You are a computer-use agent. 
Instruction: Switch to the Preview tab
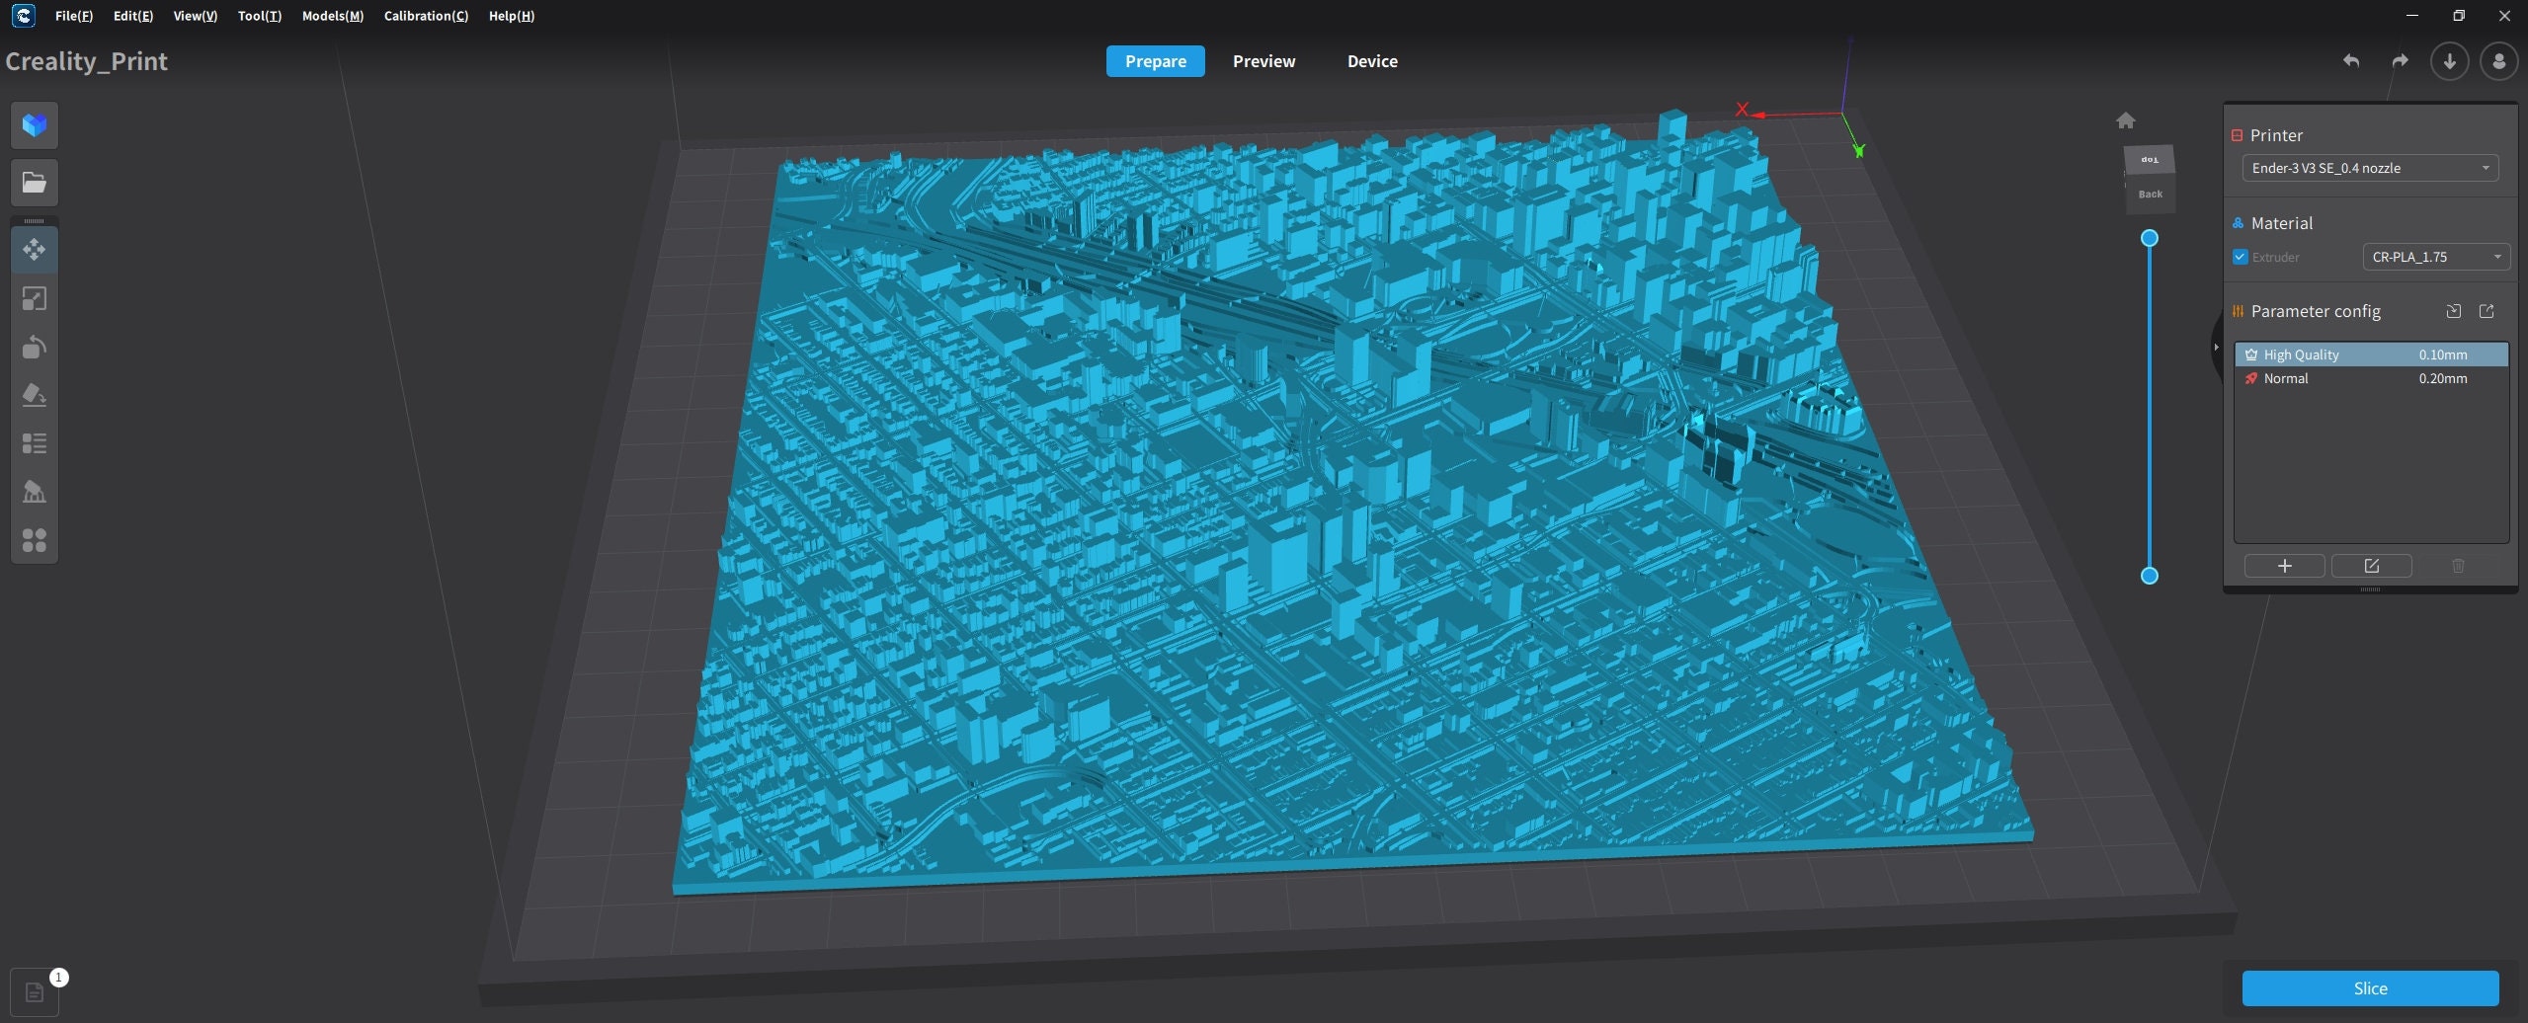click(1264, 60)
